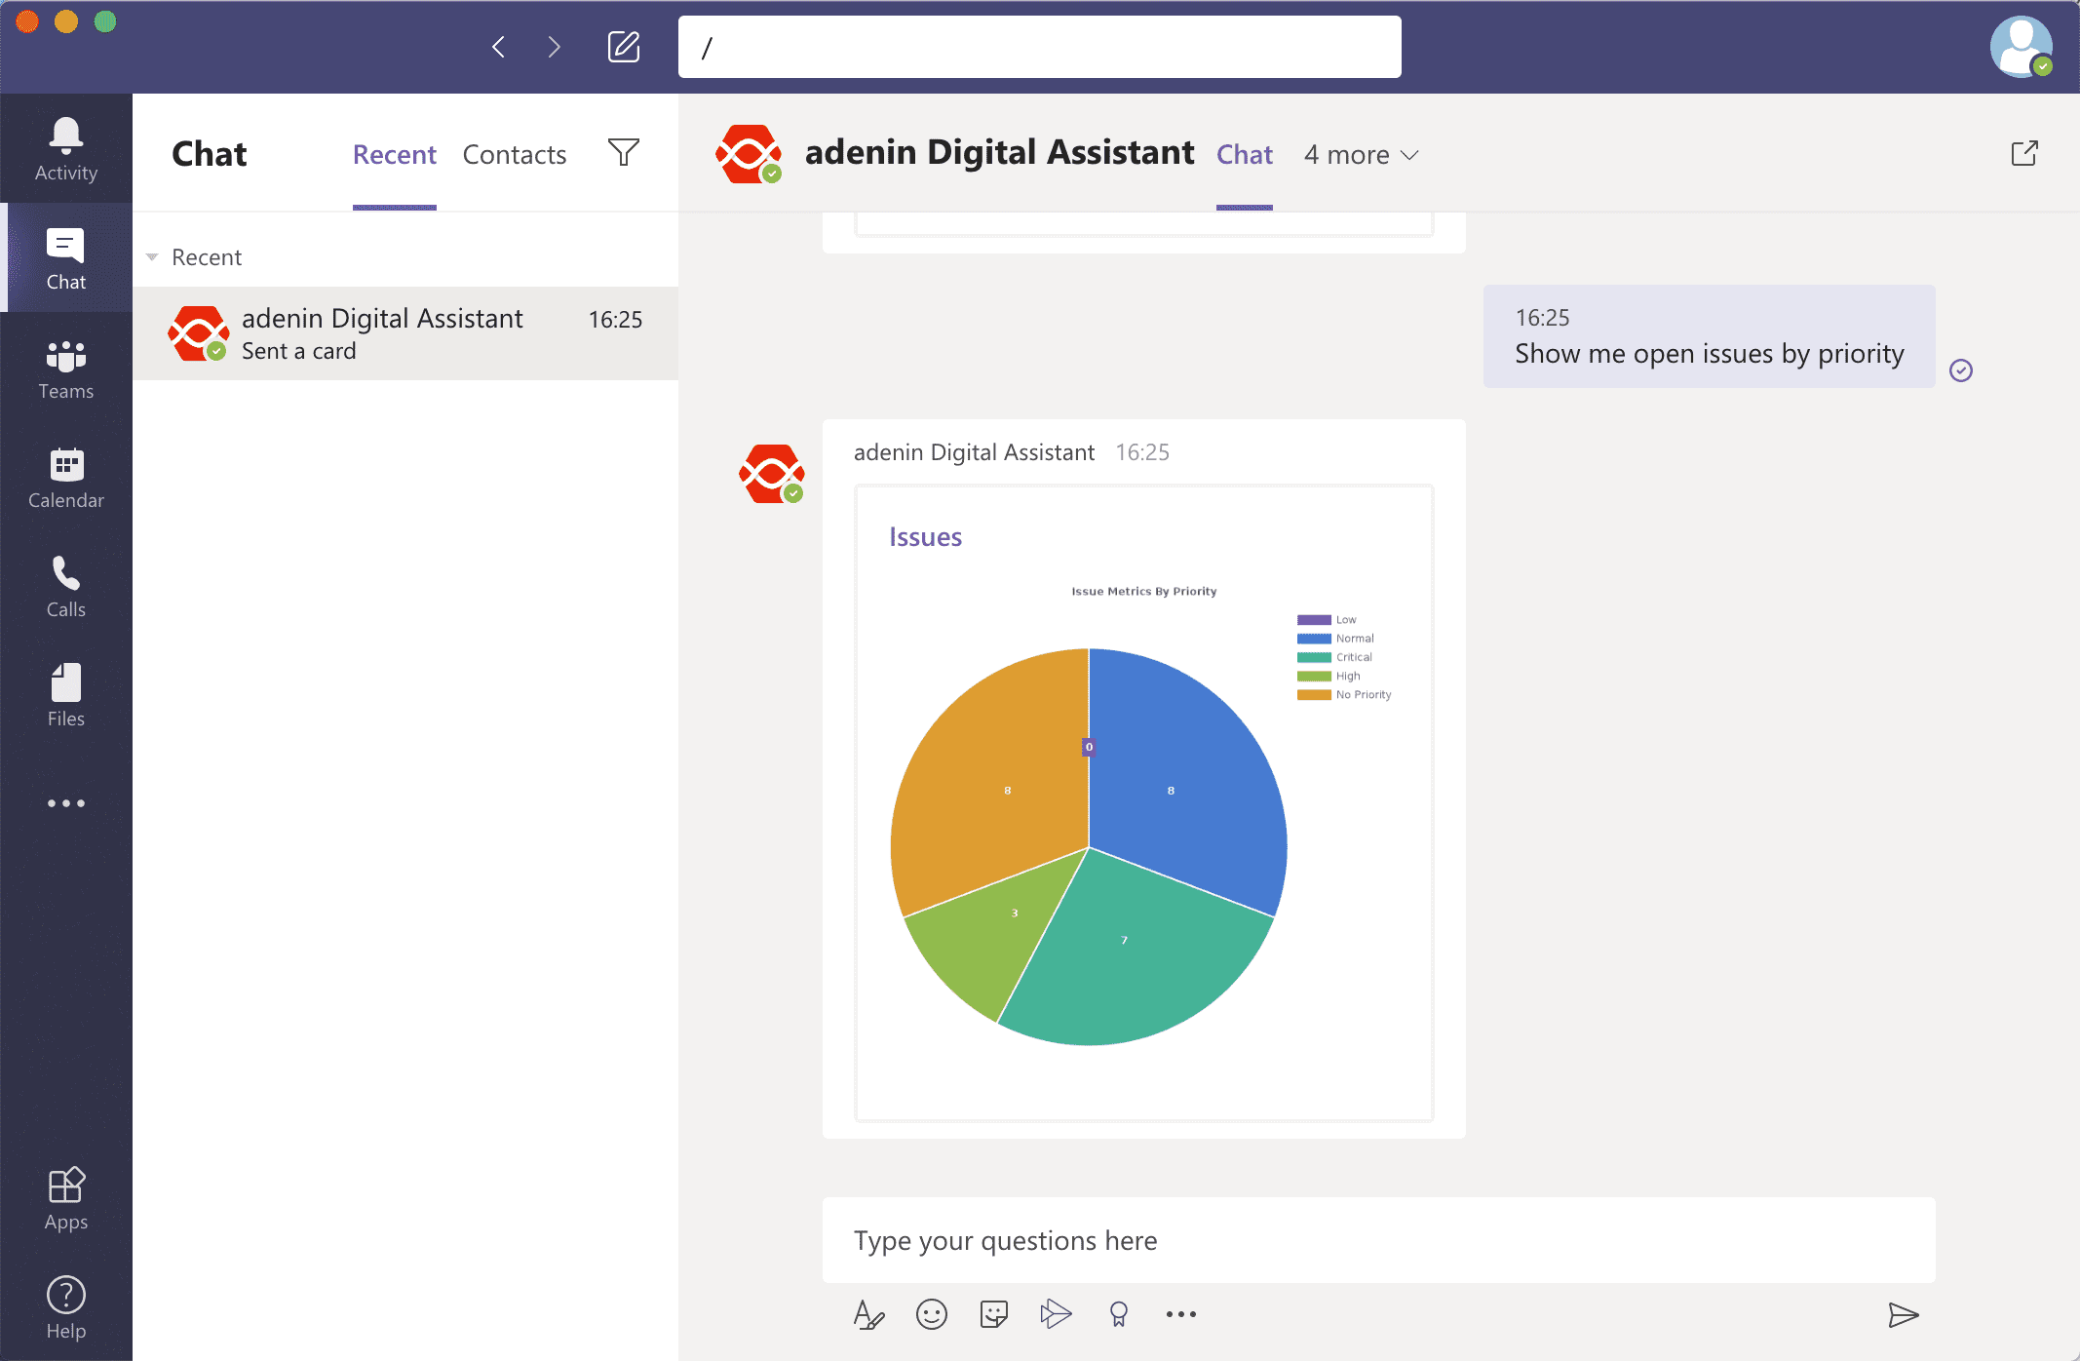
Task: Open the Teams section
Action: pos(66,369)
